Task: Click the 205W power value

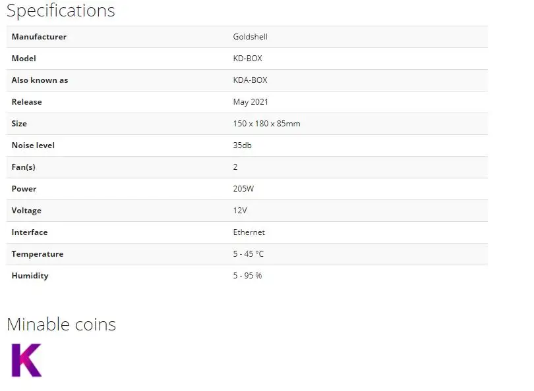Action: (243, 189)
